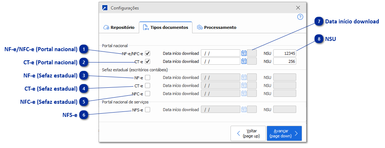Click NSU field in NFS-e row
This screenshot has width=385, height=148.
coord(285,110)
